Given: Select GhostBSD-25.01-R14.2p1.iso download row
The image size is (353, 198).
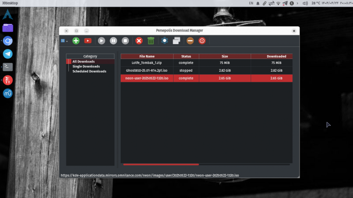Looking at the screenshot, I should [x=207, y=70].
